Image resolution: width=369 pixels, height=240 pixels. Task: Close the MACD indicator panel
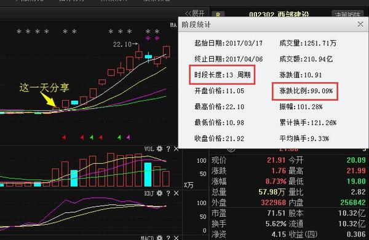pos(177,238)
